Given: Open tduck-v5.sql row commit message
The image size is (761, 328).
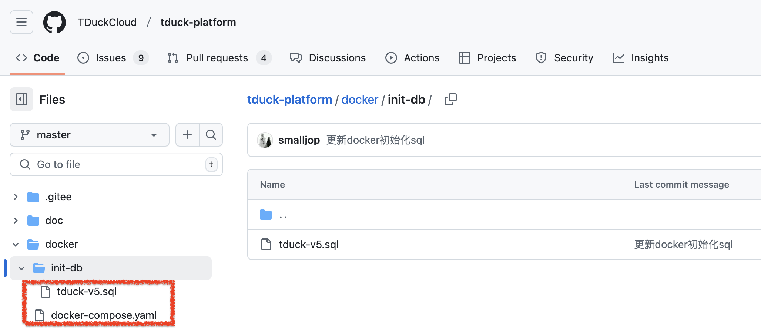Looking at the screenshot, I should [683, 245].
